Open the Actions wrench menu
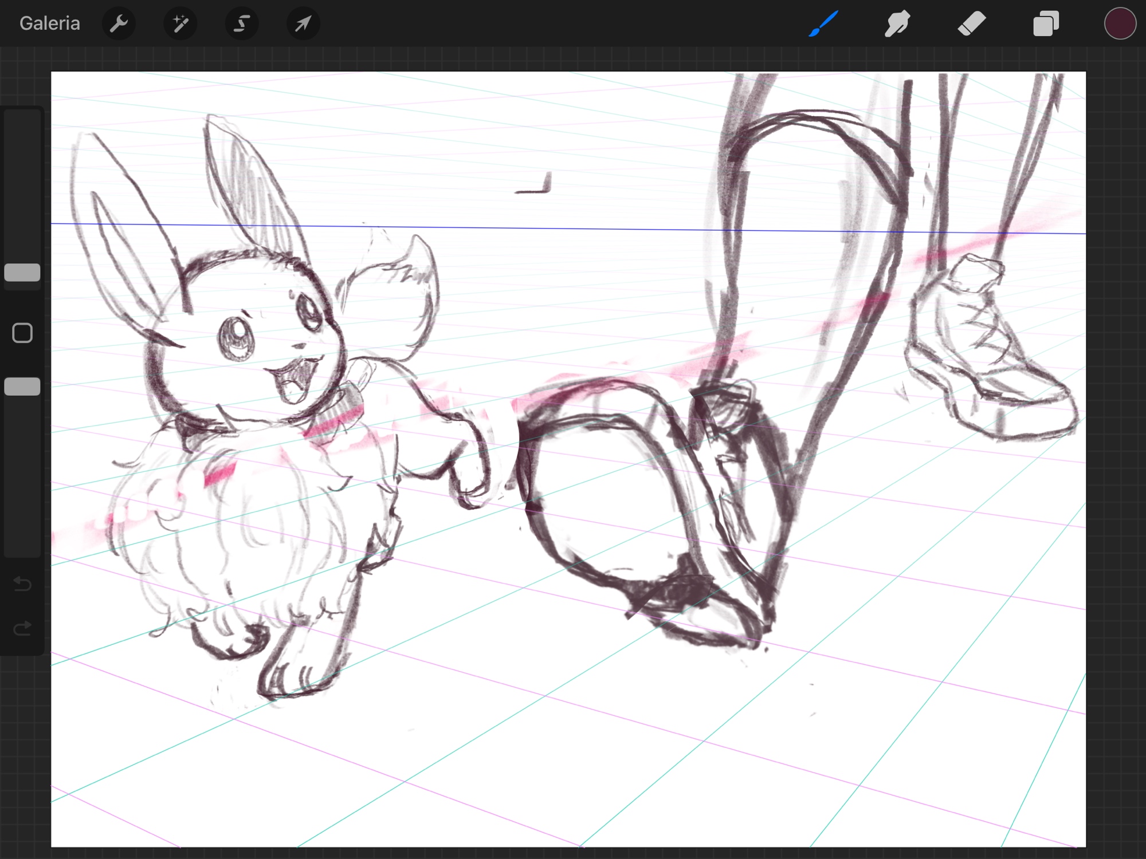This screenshot has height=859, width=1146. tap(119, 23)
